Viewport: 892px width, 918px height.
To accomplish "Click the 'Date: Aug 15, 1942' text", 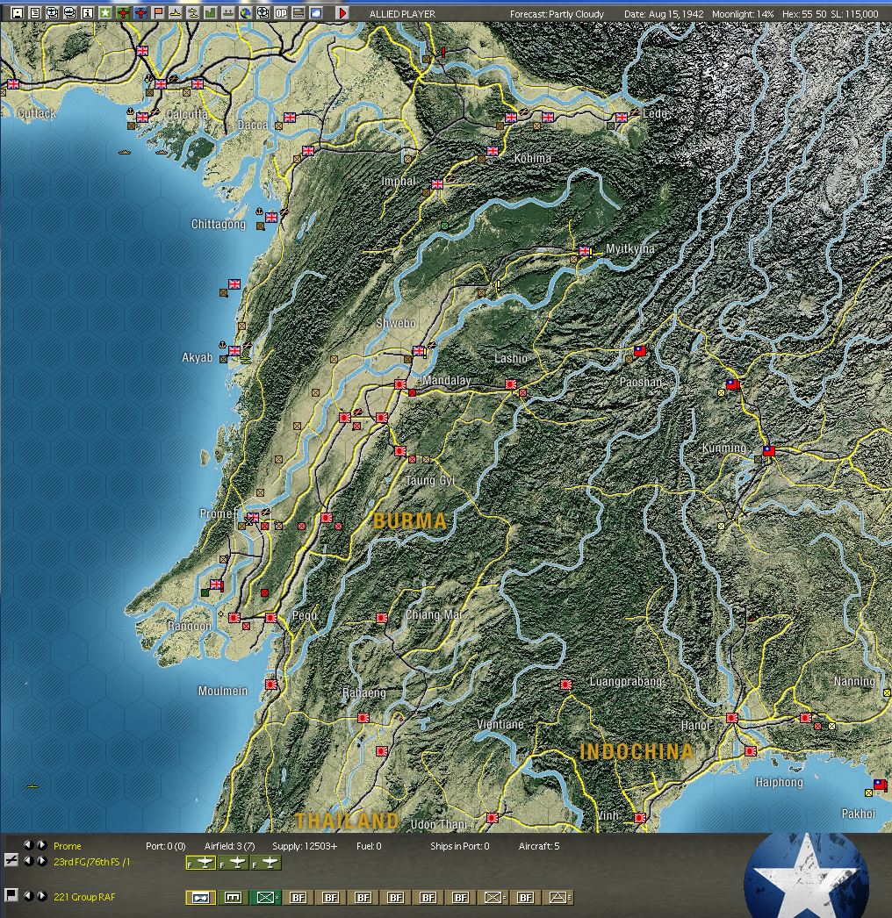I will (664, 14).
